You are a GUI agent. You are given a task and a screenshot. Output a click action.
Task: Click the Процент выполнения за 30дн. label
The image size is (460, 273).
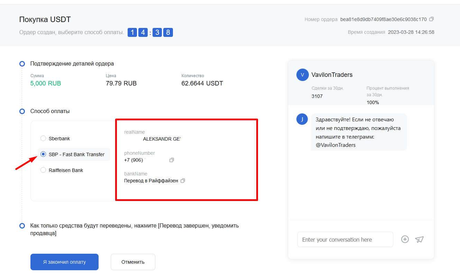(x=388, y=91)
